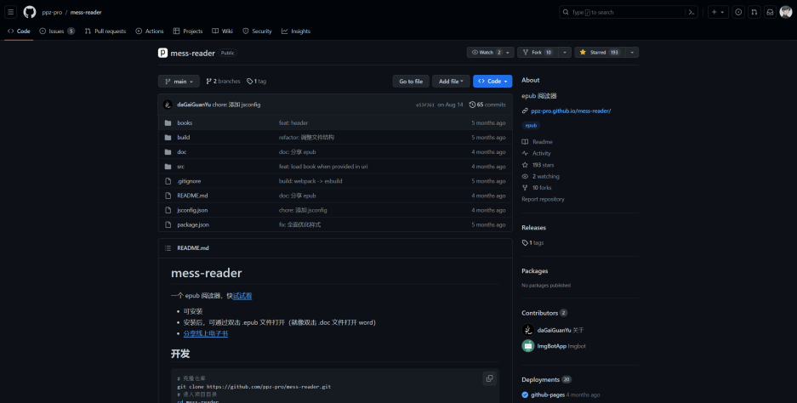Click the ppz-pro organization avatar icon
The image size is (797, 403).
[162, 53]
